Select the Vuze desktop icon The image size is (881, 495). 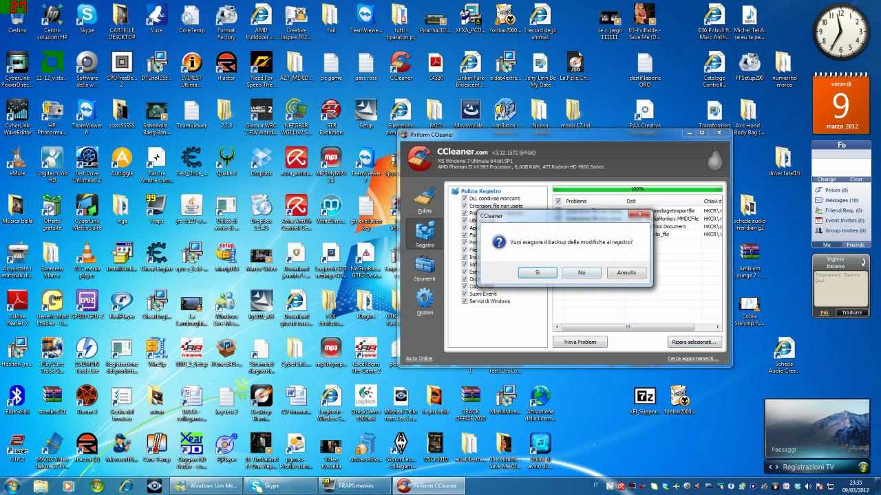pyautogui.click(x=157, y=19)
